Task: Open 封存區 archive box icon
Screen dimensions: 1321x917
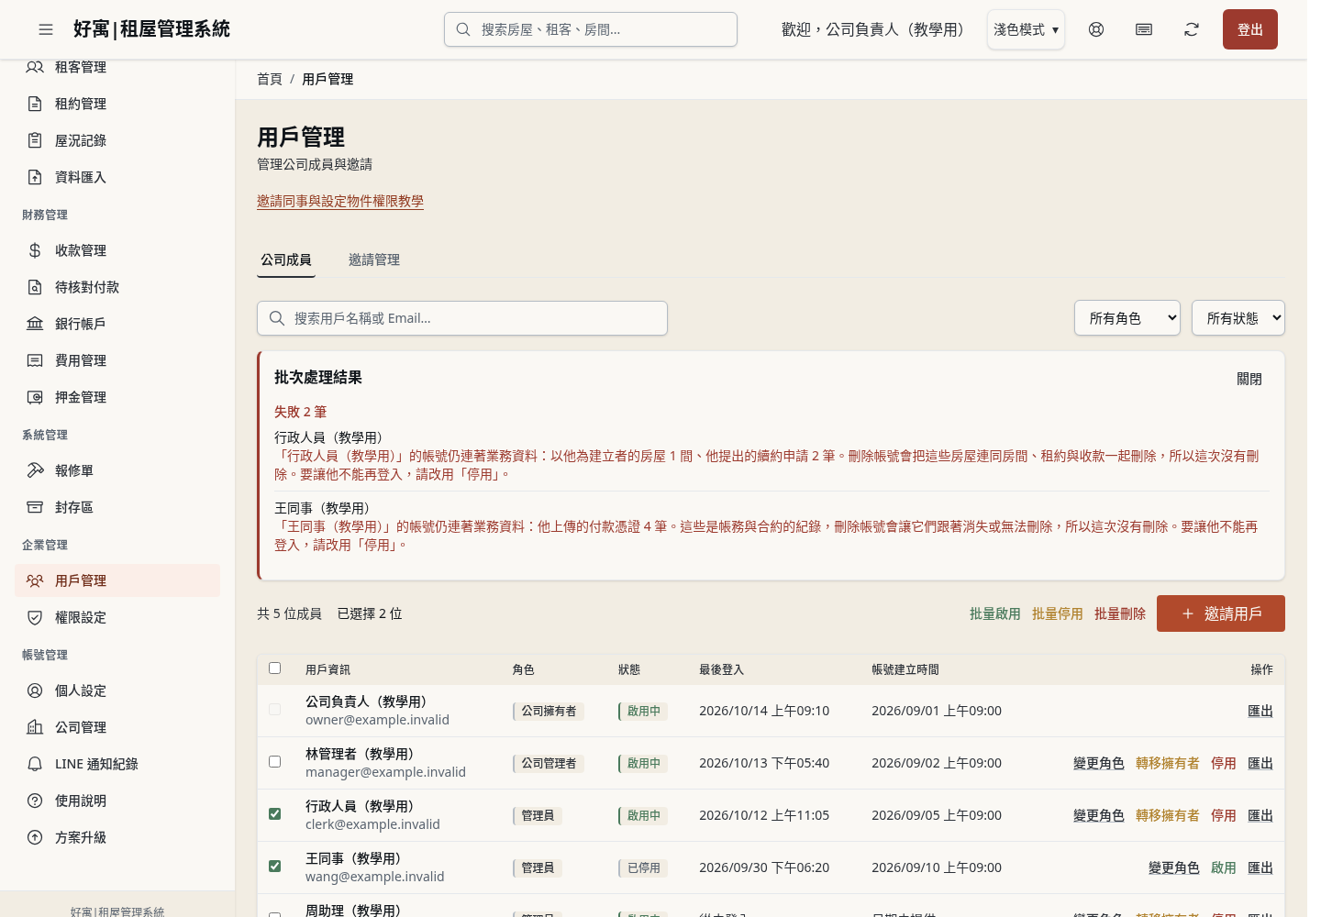Action: pyautogui.click(x=35, y=507)
